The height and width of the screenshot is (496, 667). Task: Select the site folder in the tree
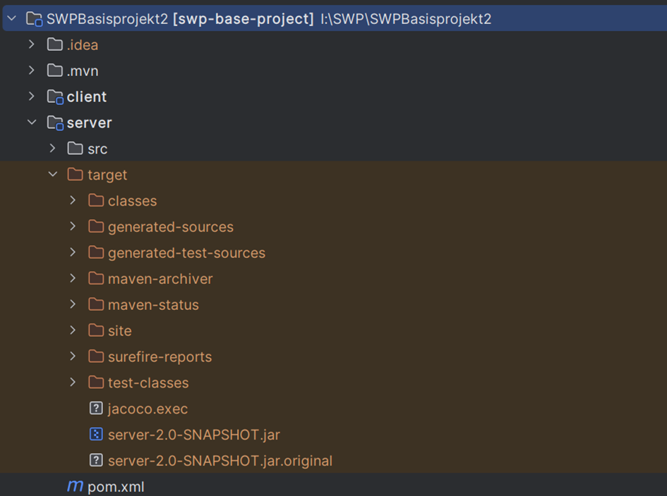point(119,331)
